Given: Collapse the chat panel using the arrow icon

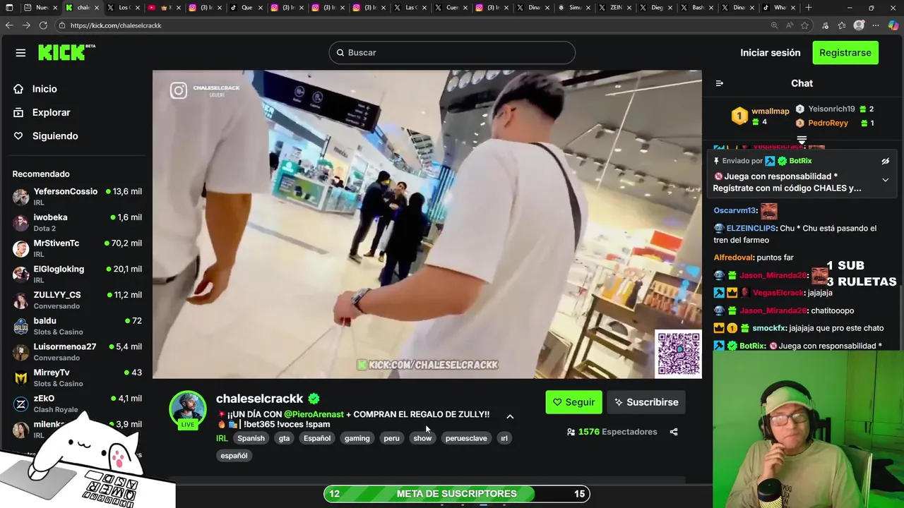Looking at the screenshot, I should (x=719, y=83).
